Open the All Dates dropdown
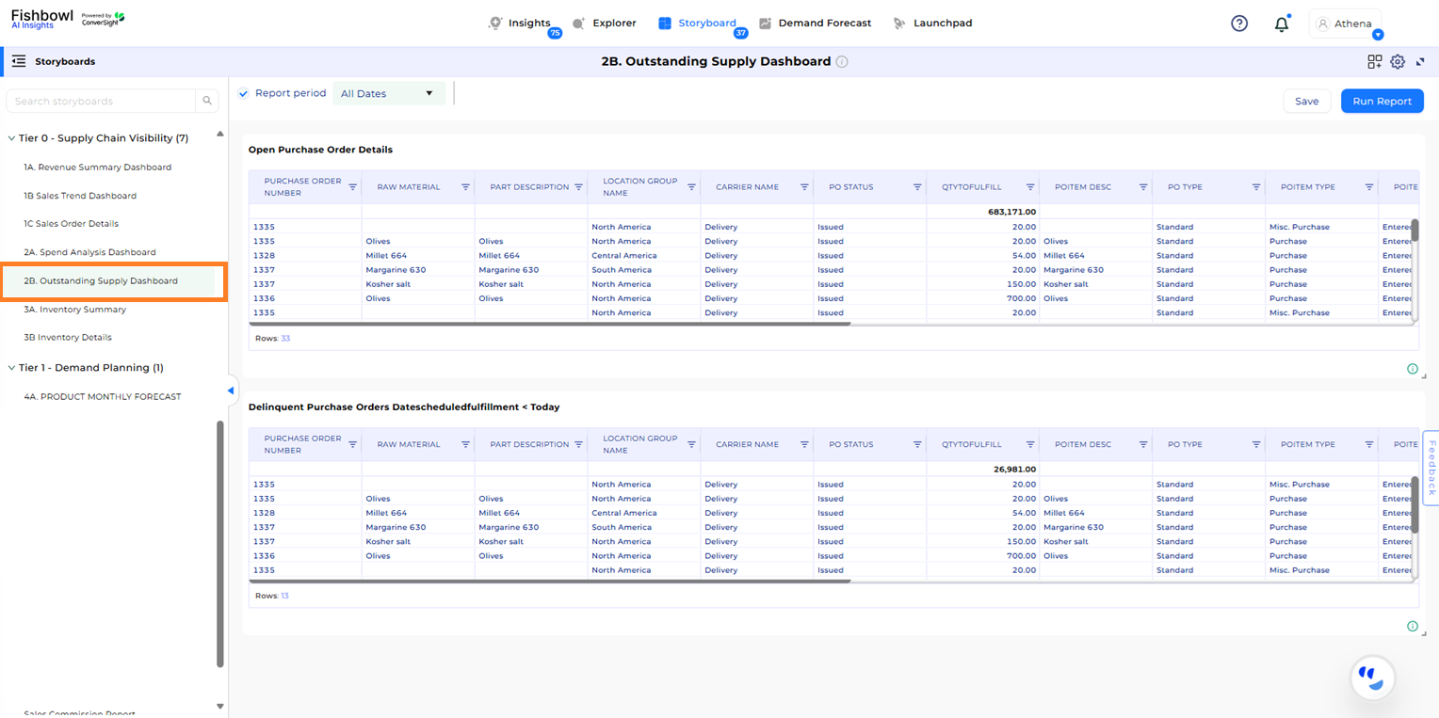This screenshot has height=718, width=1439. coord(389,94)
